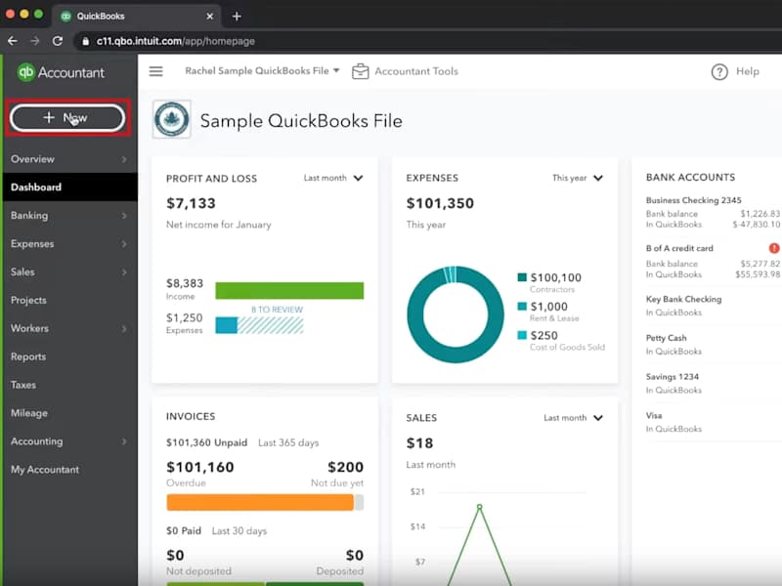Image resolution: width=782 pixels, height=586 pixels.
Task: Expand the Sales sidebar chevron
Action: (124, 272)
